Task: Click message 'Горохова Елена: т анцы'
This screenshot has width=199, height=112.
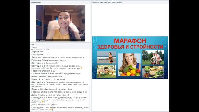Action: [44, 71]
